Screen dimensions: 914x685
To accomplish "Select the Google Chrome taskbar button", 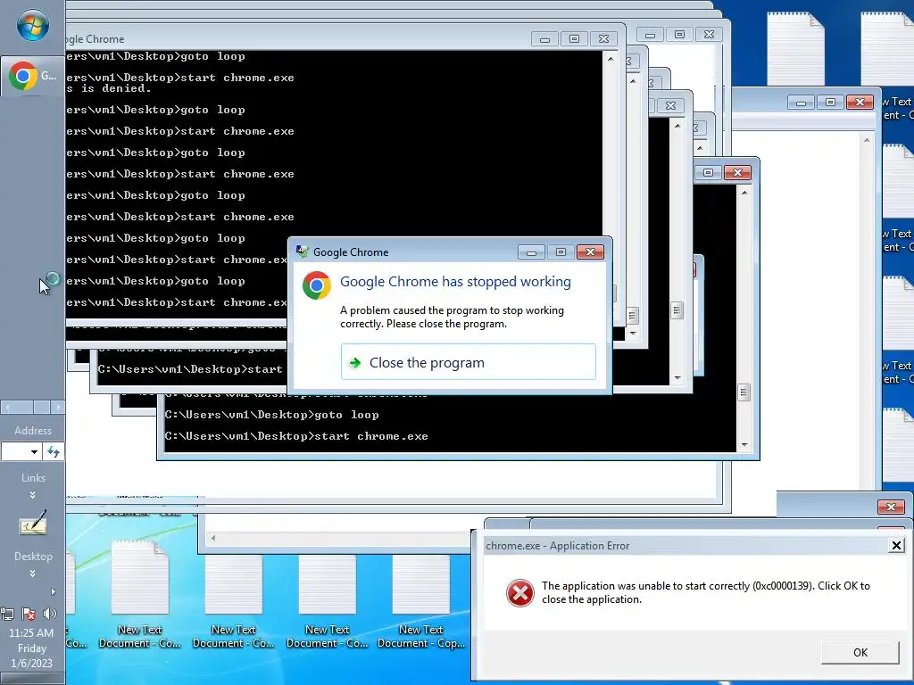I will point(33,76).
